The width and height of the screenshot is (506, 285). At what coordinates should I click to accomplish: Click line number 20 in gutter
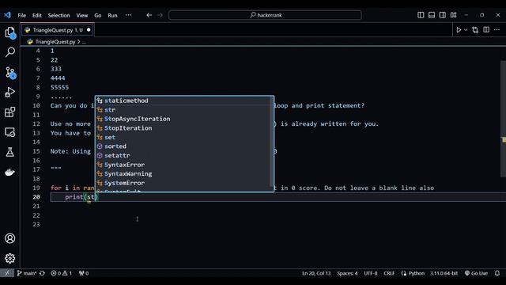36,197
